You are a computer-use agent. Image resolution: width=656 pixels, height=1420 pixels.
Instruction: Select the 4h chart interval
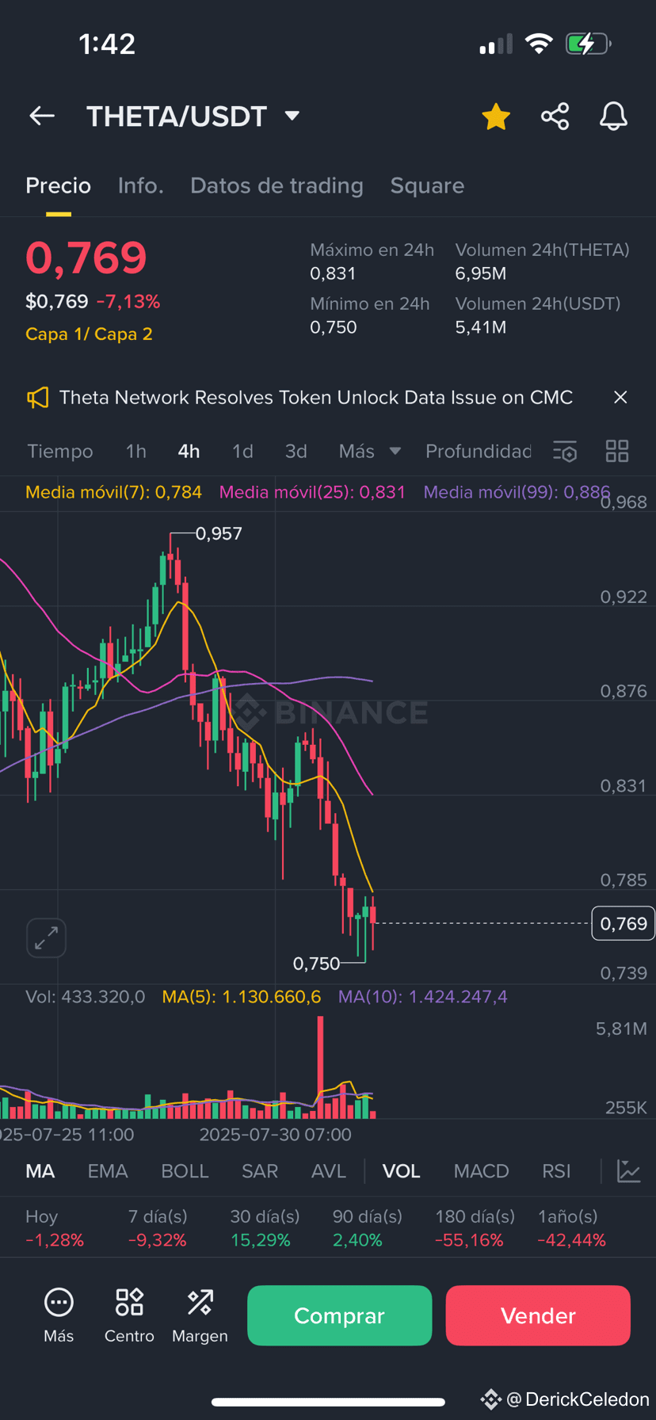[x=189, y=452]
